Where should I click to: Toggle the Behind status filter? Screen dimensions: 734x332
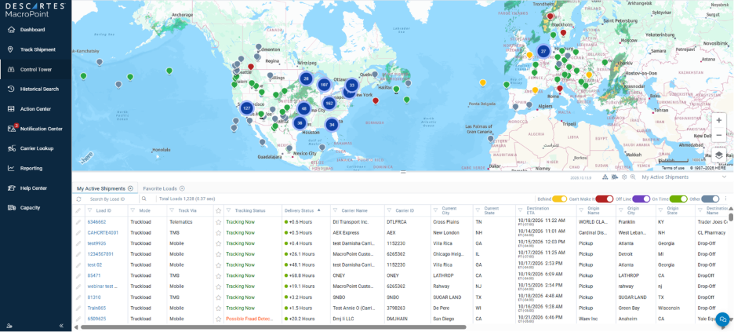tap(560, 199)
